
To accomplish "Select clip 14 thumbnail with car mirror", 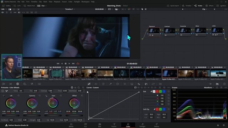I will [218, 73].
